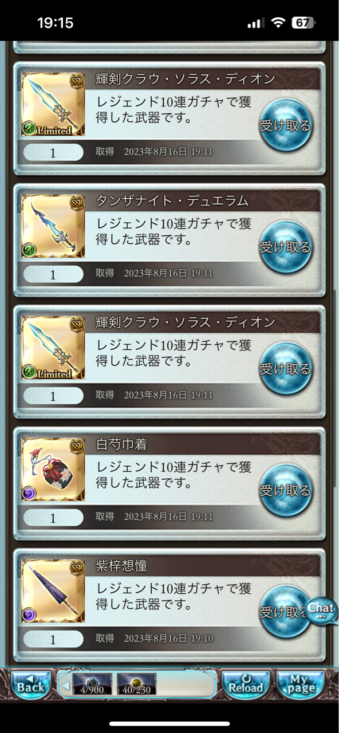
Task: Reload the page via Reload button
Action: (x=246, y=684)
